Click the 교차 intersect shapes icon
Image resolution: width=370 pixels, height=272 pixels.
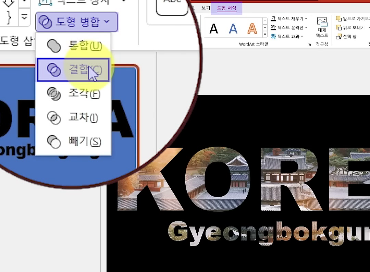54,118
